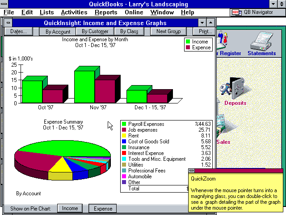Viewport: 286px width, 215px height.
Task: Click the QB Navigator button
Action: (x=258, y=13)
